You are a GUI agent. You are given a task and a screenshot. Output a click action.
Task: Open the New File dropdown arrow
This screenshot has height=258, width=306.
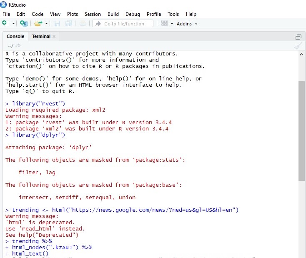(13, 24)
